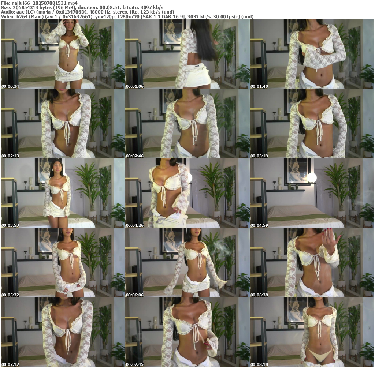This screenshot has height=367, width=375.
Task: Open the thumbnail stamped 00:07:45
Action: click(x=187, y=332)
